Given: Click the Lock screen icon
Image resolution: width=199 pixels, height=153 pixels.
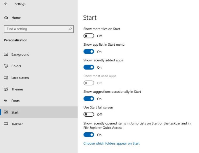Looking at the screenshot, I should point(6,78).
